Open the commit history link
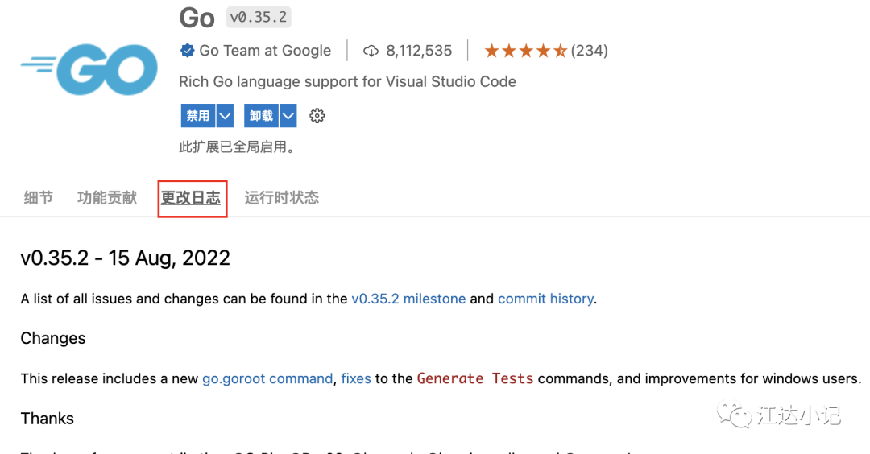Image resolution: width=870 pixels, height=454 pixels. tap(545, 299)
